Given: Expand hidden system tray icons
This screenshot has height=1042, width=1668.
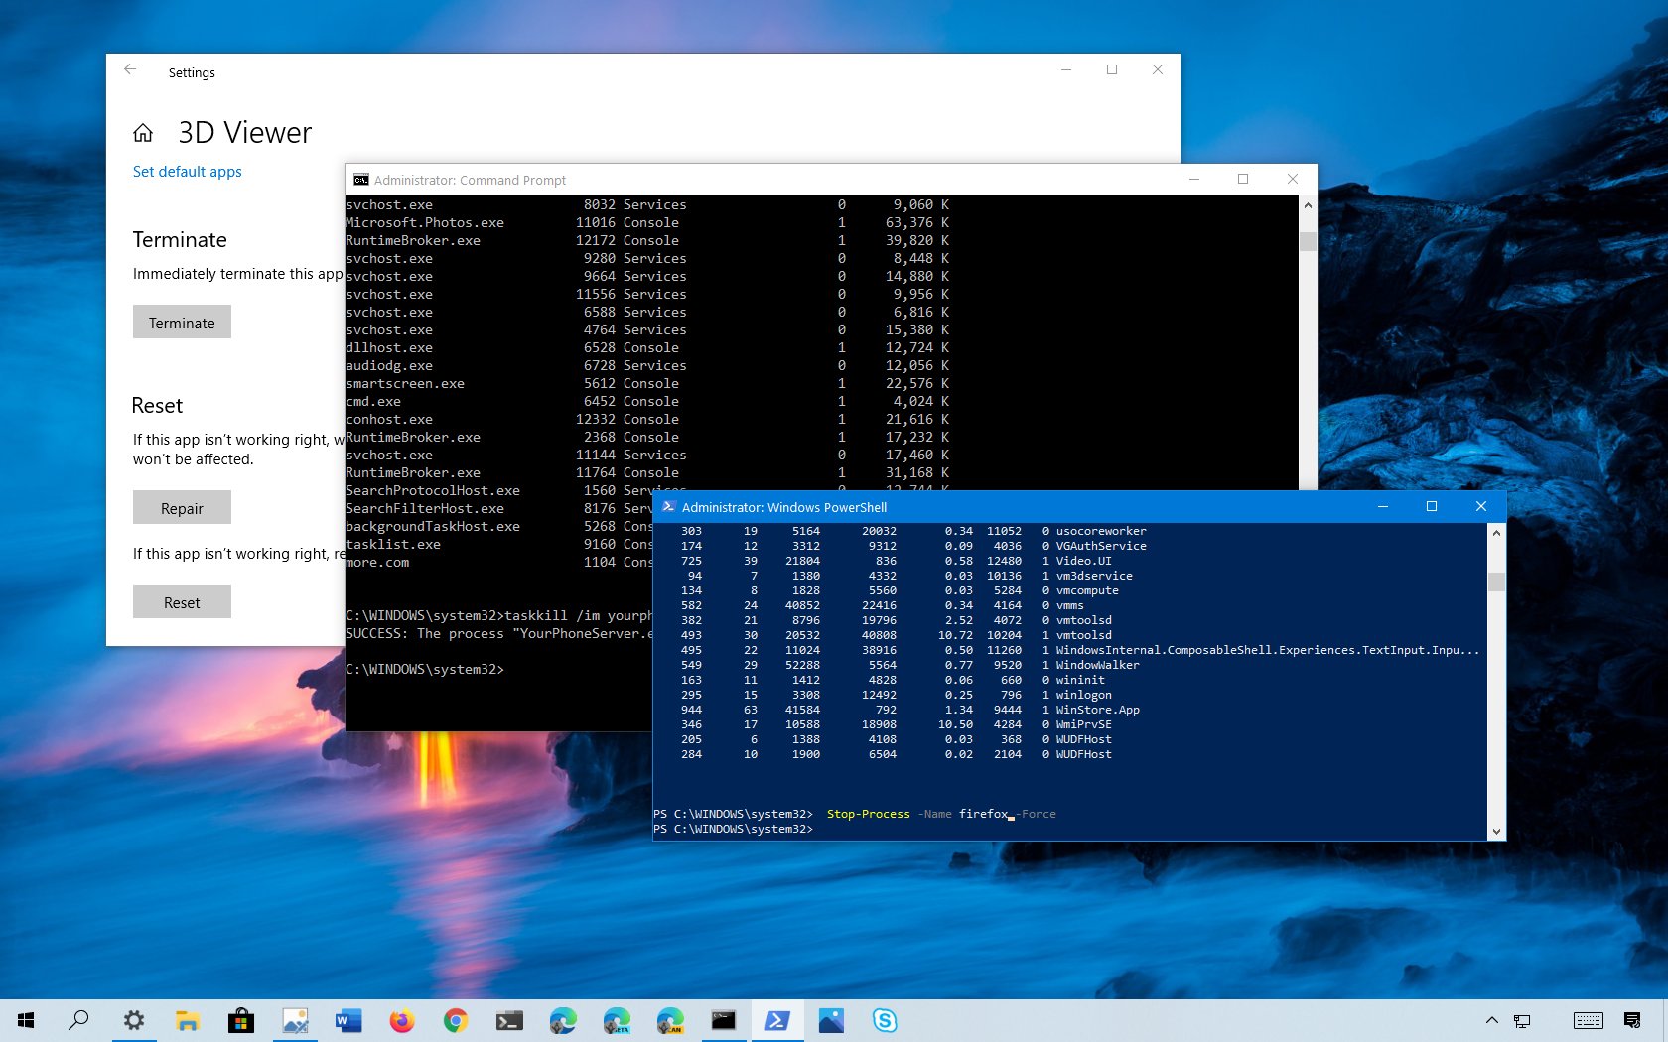Looking at the screenshot, I should tap(1492, 1021).
